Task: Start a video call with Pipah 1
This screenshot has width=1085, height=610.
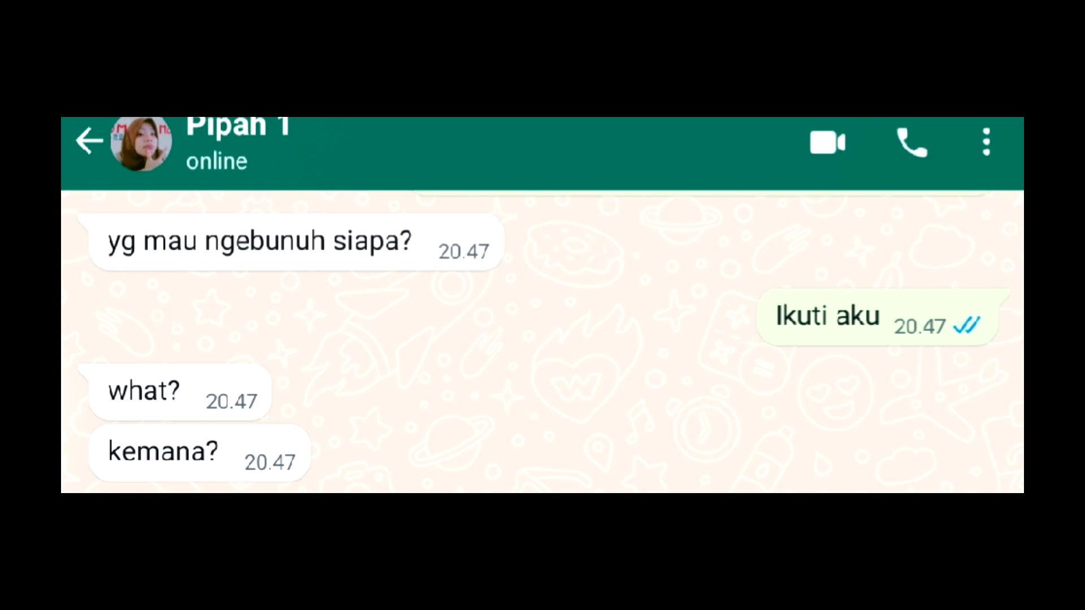Action: pos(827,142)
